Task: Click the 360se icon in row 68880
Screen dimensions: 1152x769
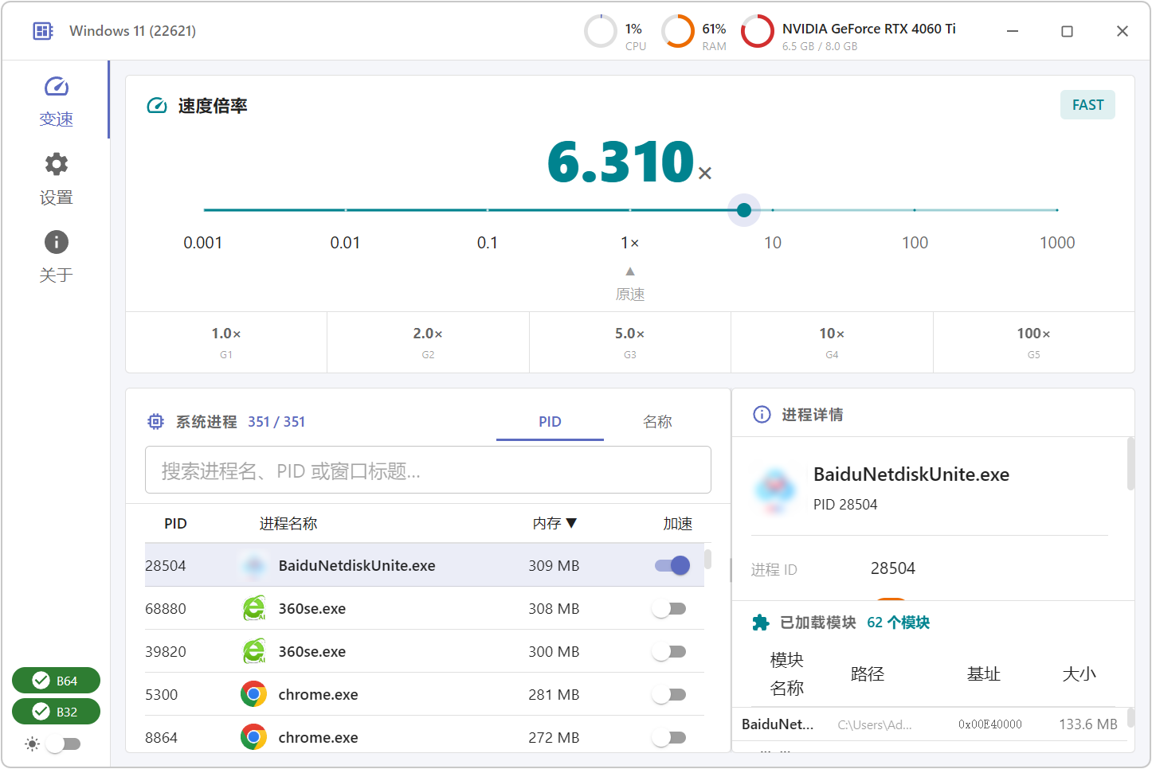Action: pos(254,609)
